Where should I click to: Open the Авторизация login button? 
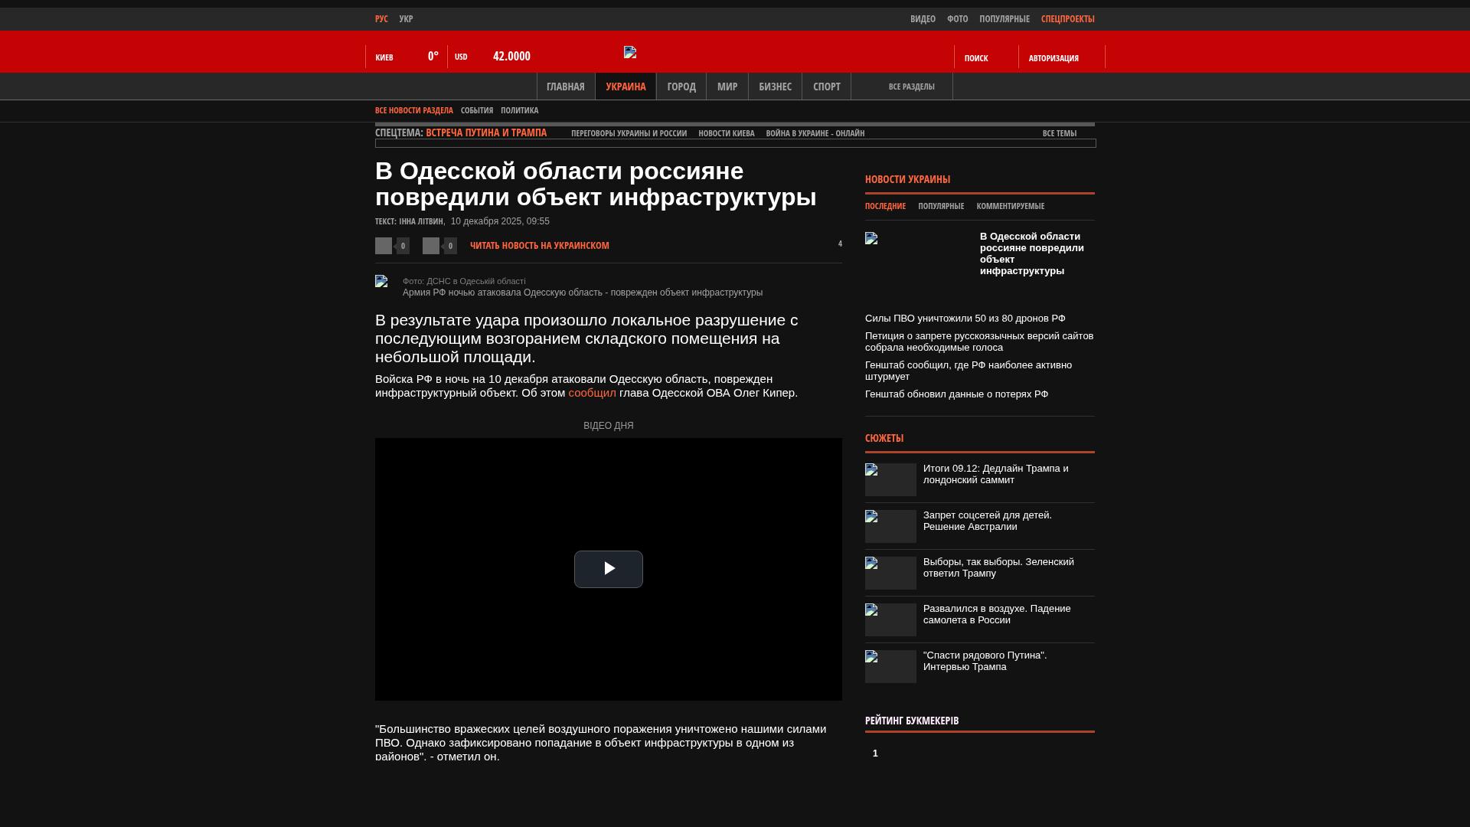point(1053,58)
